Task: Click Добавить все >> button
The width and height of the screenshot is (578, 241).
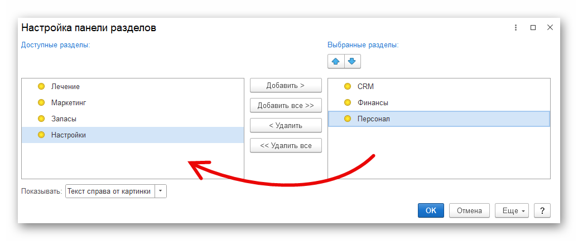Action: (286, 105)
